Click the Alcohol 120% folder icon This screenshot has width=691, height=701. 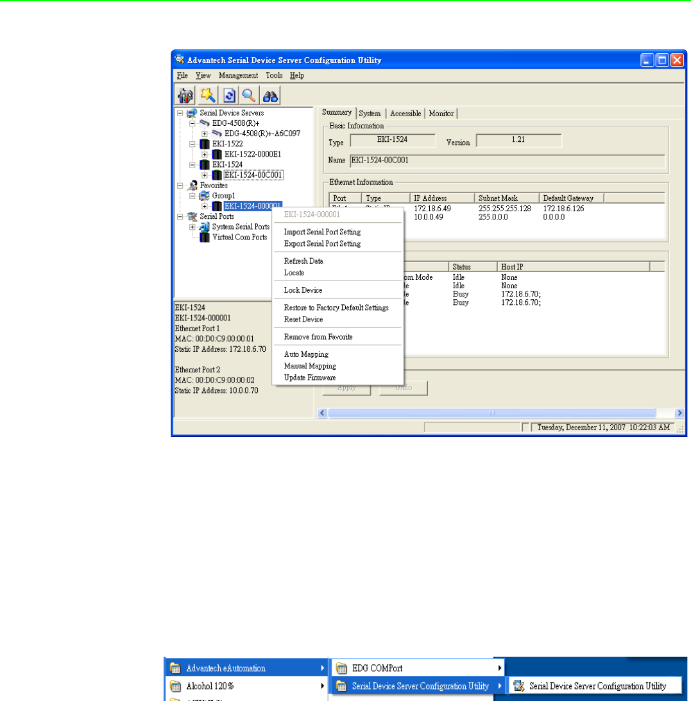coord(175,686)
